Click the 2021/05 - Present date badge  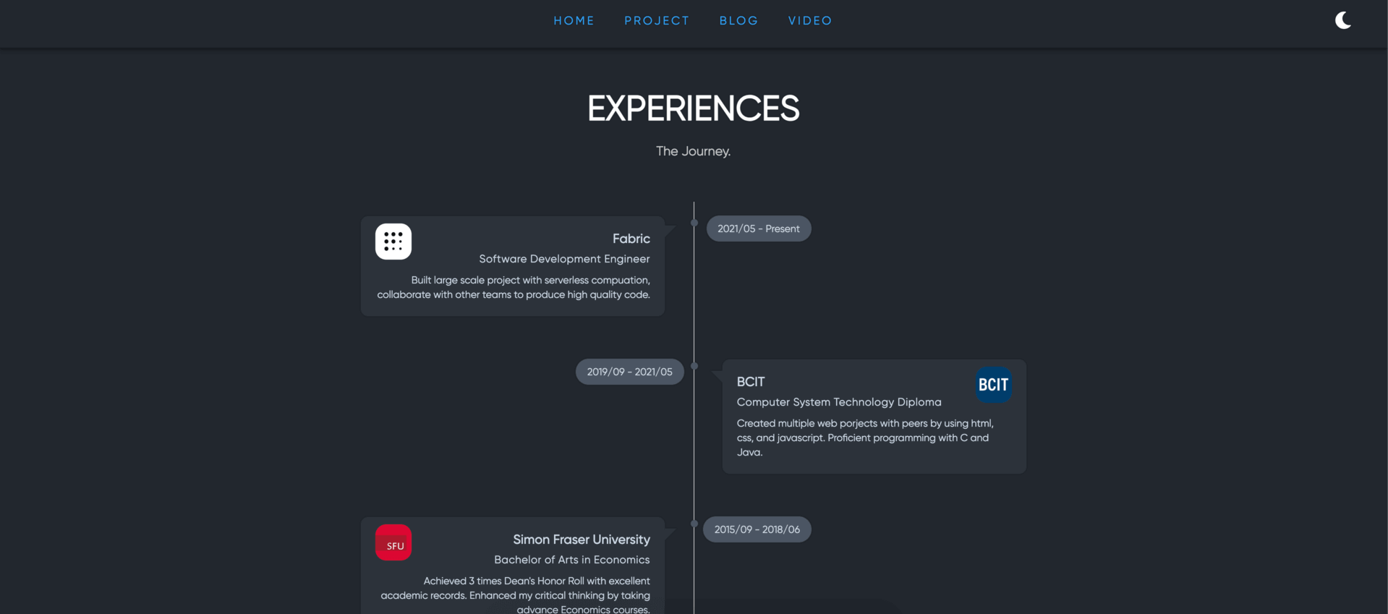[x=758, y=229]
